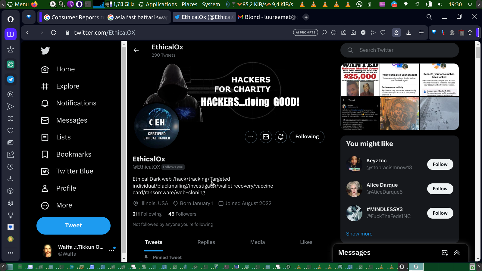
Task: Switch to Consumer Reports browser tab
Action: click(x=74, y=17)
